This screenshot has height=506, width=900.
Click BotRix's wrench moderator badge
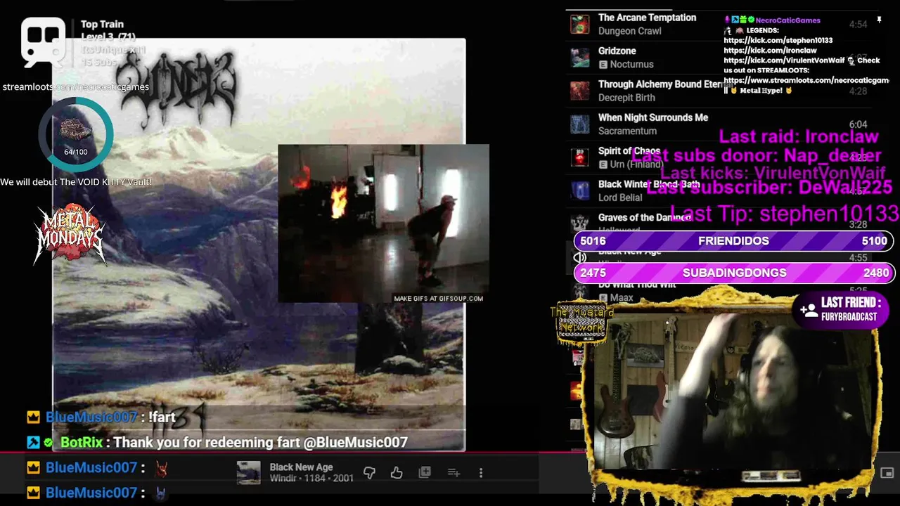(x=33, y=443)
